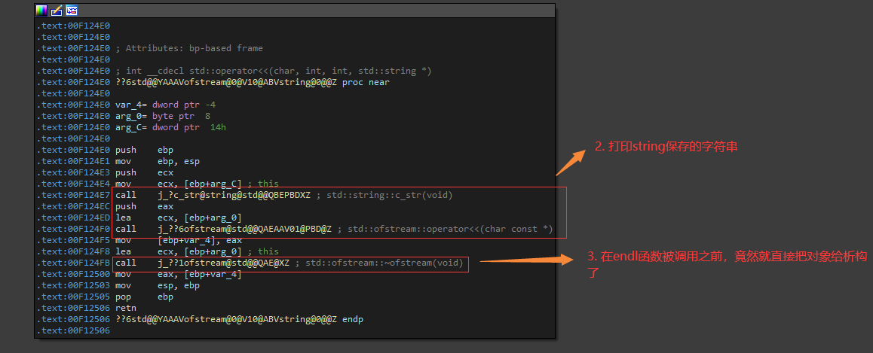873x353 pixels.
Task: Click the mangled name on the 'endp' line
Action: [x=226, y=319]
